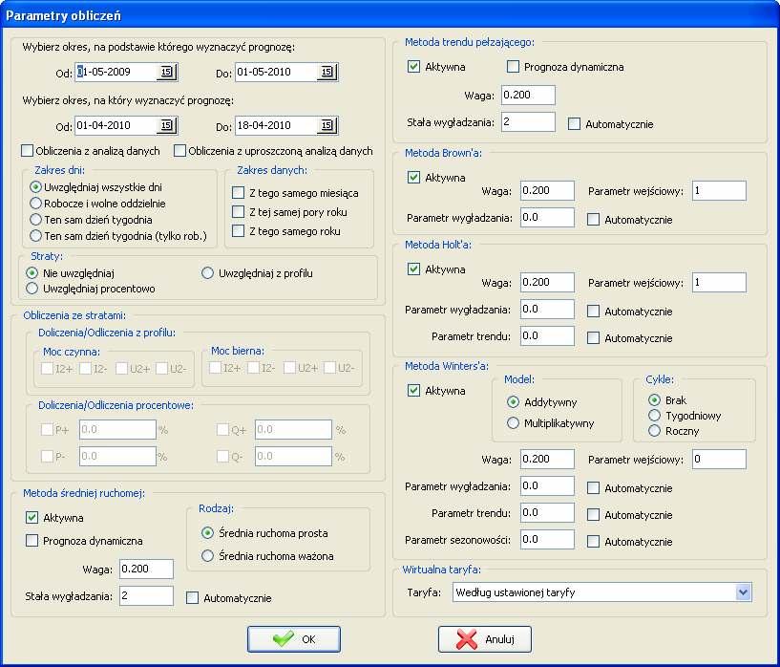Enable Obliczenia z analizą danych checkbox
The image size is (780, 667).
point(28,150)
